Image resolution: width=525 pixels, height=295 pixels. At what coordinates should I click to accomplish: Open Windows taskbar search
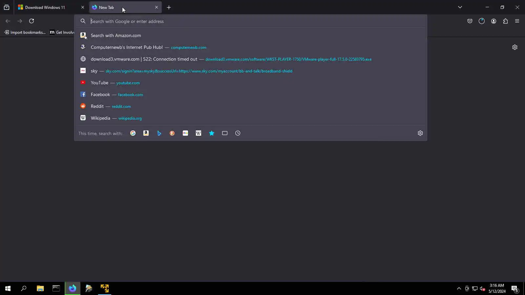tap(24, 288)
